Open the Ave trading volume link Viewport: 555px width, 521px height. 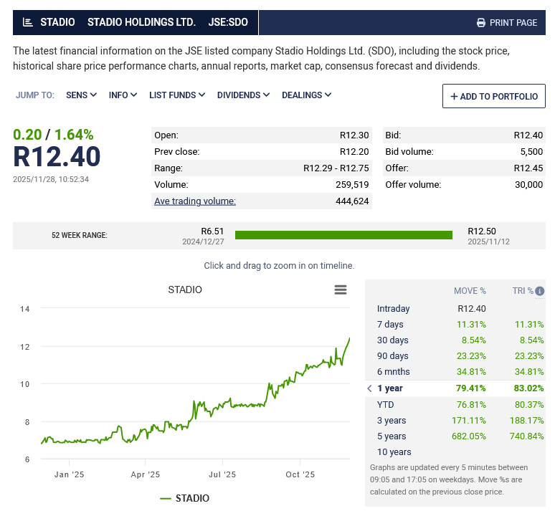tap(195, 201)
